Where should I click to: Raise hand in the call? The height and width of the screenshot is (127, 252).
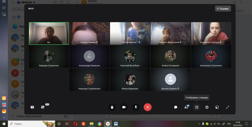tap(112, 107)
